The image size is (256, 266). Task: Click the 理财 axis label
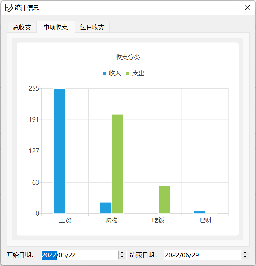[205, 220]
